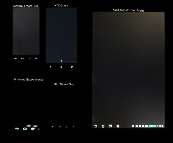Tap the Motorola MotoLuxe back key
Screen dimensions: 173x143
tap(29, 58)
